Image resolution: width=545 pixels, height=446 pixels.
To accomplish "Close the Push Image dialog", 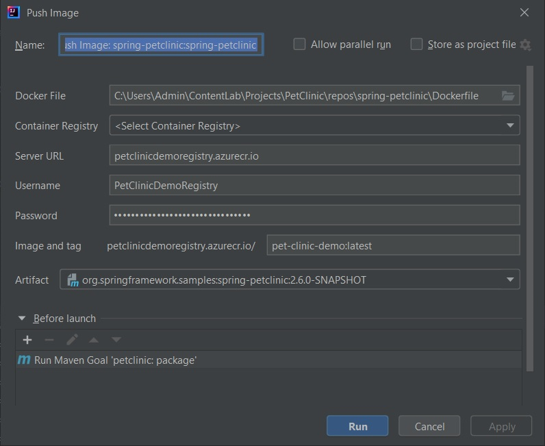I will [x=524, y=12].
